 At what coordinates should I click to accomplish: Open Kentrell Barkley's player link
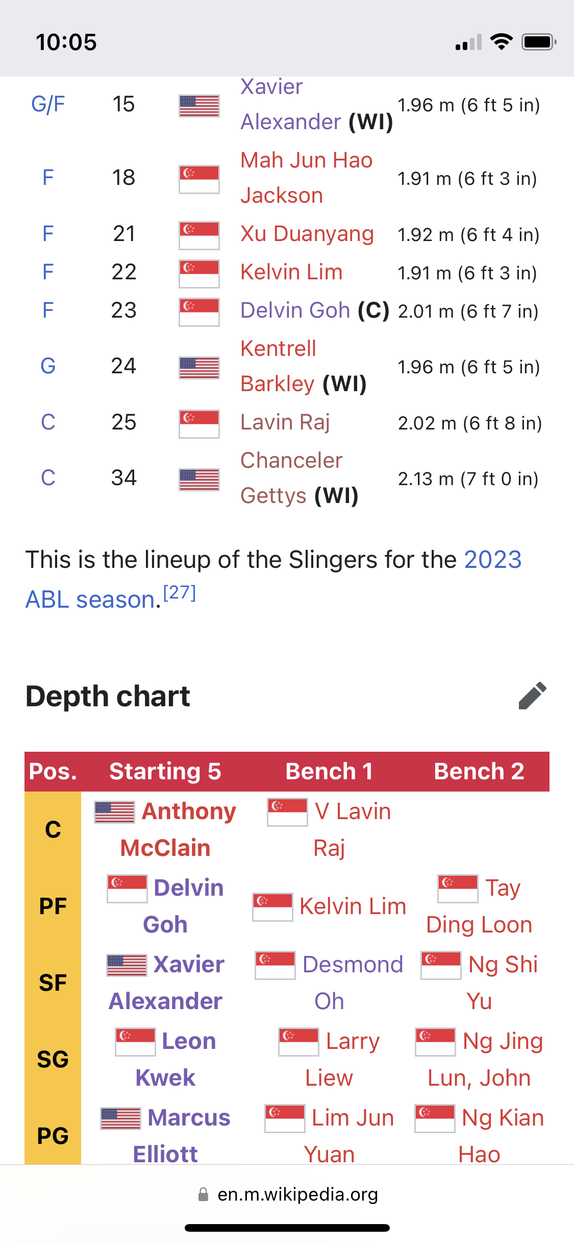click(279, 366)
